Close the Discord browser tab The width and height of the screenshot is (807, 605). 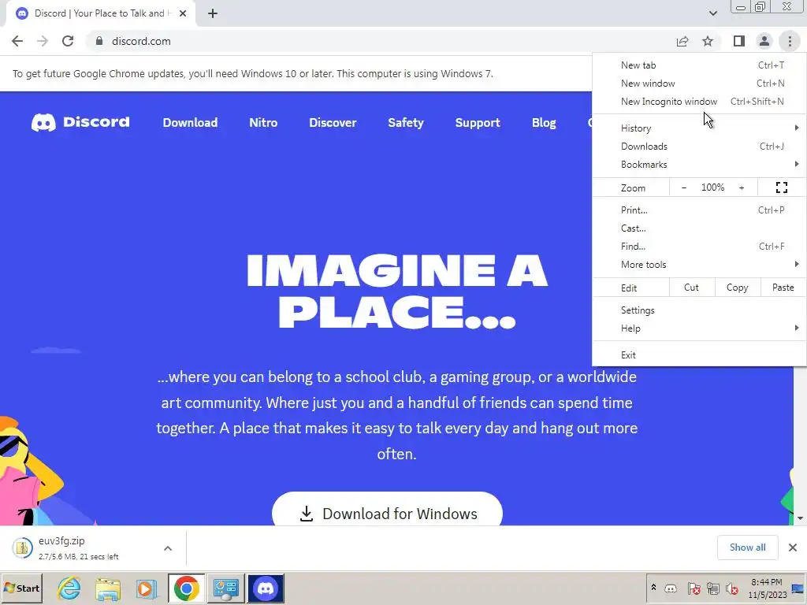pyautogui.click(x=183, y=13)
